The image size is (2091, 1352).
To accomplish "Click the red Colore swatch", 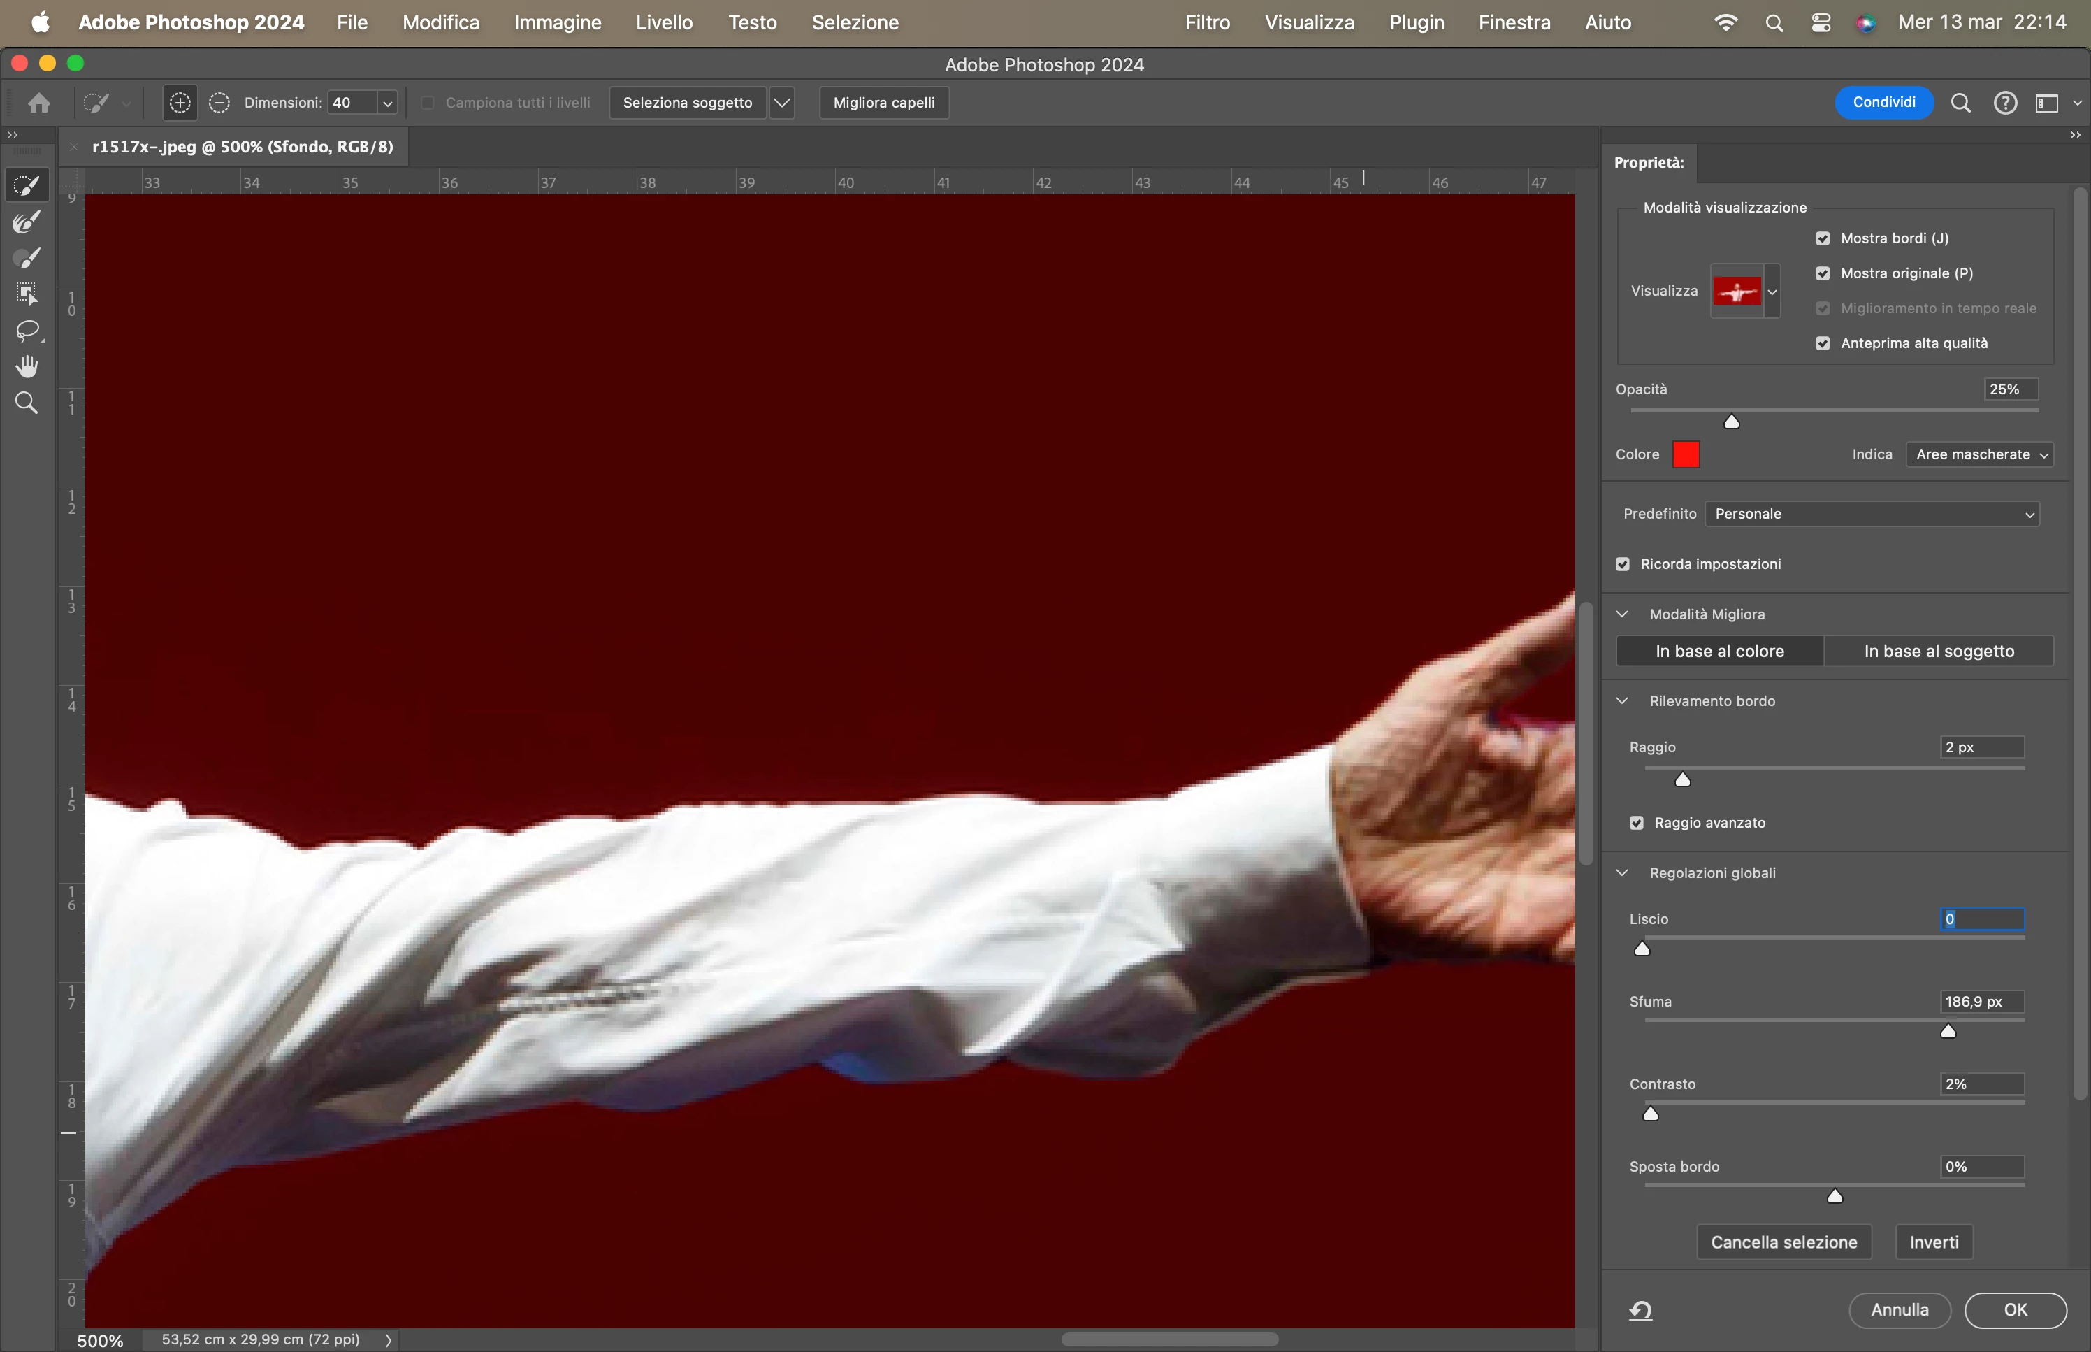I will [1686, 455].
